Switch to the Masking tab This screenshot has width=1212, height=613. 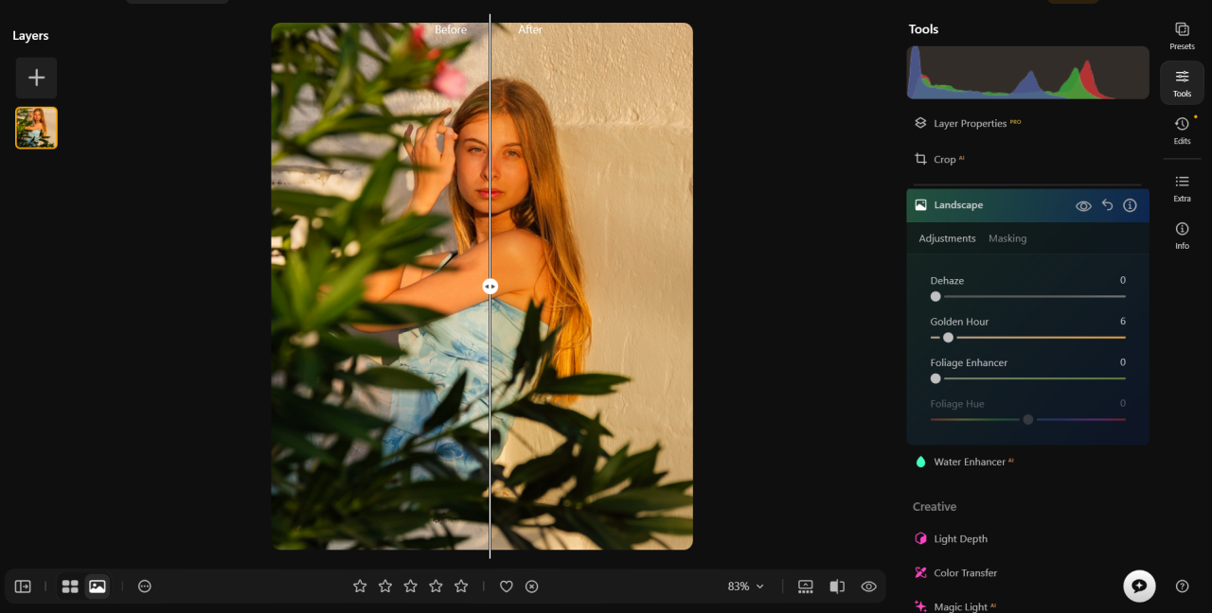coord(1007,238)
